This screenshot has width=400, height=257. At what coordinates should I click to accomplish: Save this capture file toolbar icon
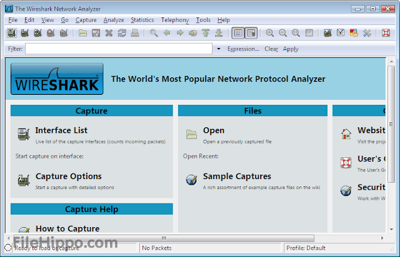[96, 33]
